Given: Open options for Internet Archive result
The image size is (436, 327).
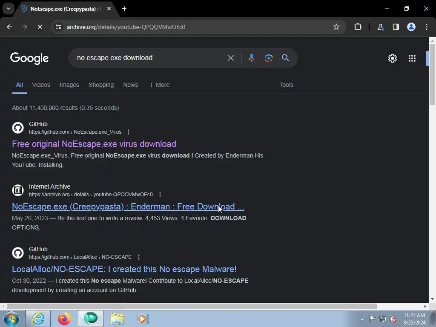Looking at the screenshot, I should click(x=160, y=194).
